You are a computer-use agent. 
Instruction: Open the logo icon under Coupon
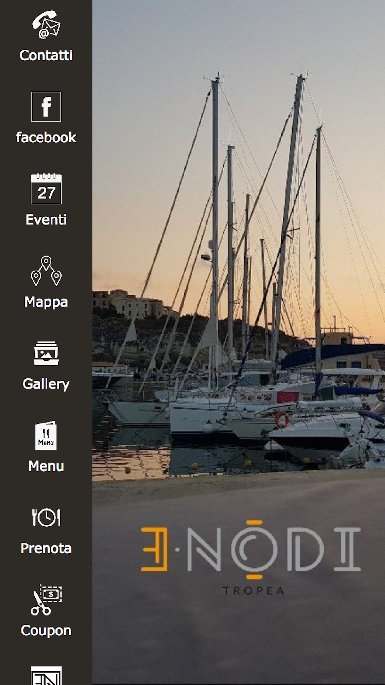[x=46, y=675]
